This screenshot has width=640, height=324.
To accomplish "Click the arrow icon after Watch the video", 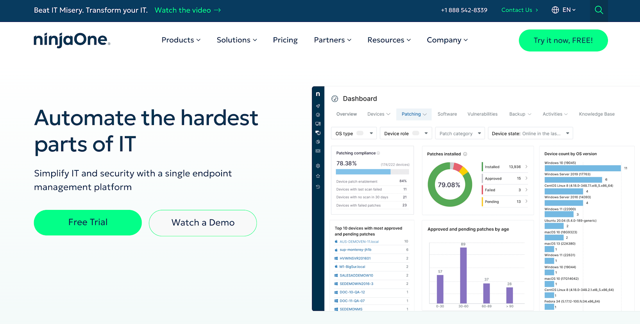I will click(217, 10).
